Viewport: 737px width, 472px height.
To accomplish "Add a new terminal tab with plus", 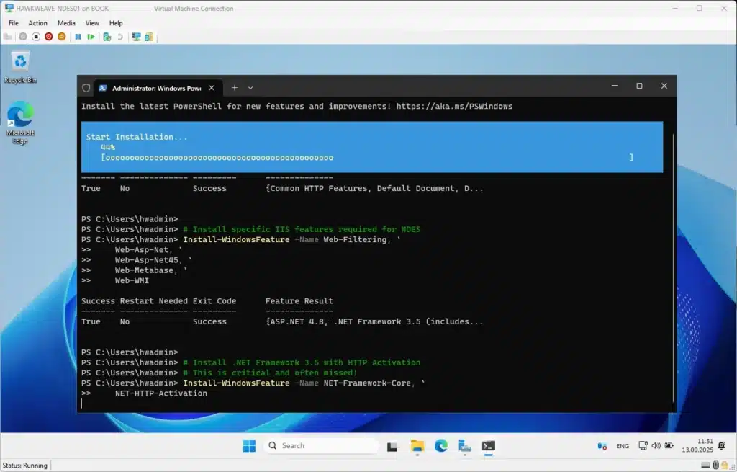I will coord(234,87).
